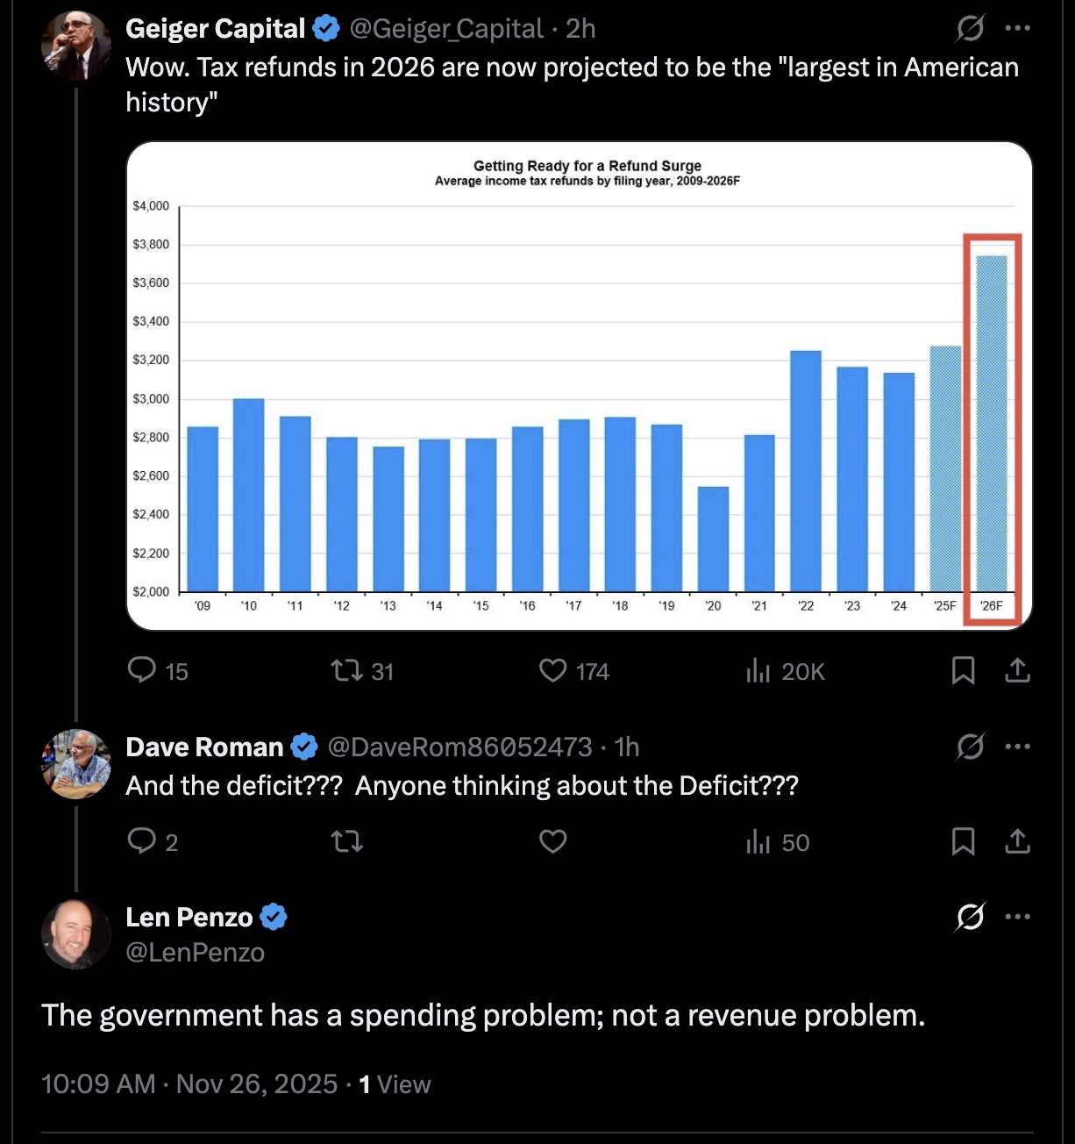Open the @Geiger_Capital profile handle
Screen dimensions: 1075x1144
pos(446,29)
